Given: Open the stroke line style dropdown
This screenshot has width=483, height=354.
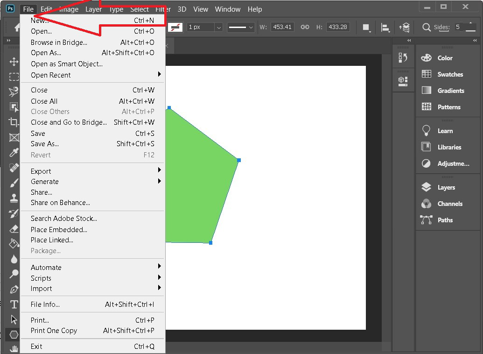Looking at the screenshot, I should click(241, 27).
